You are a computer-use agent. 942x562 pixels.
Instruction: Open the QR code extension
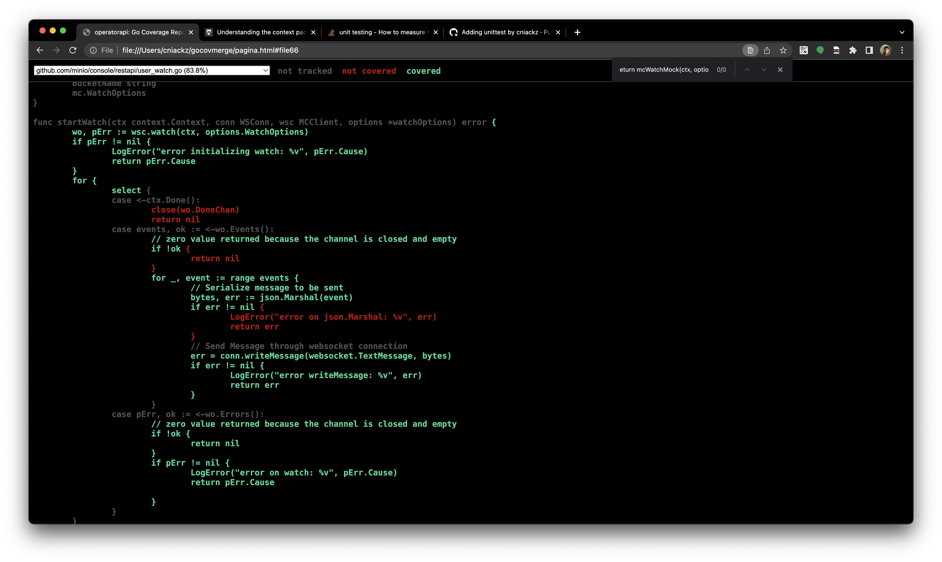coord(804,50)
